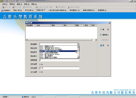Switch to 入库(其它出库)单查询(D) window tab

(x=57, y=10)
